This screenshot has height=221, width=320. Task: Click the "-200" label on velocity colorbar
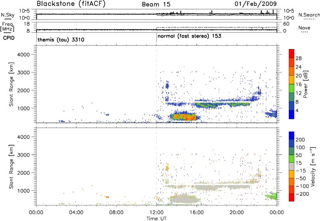click(x=302, y=194)
